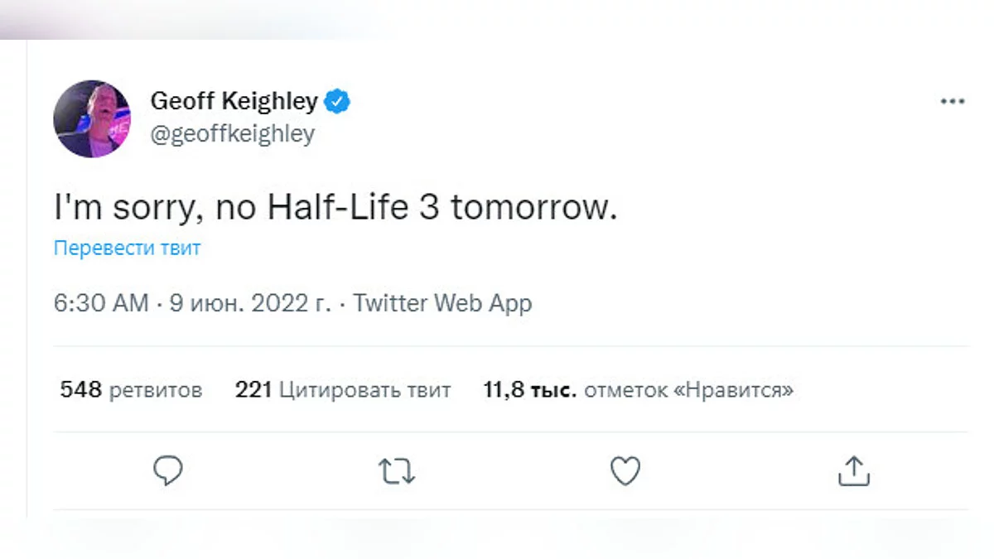The height and width of the screenshot is (559, 994).
Task: View 11,8 тыс. отметок «Нравится» list
Action: (x=638, y=389)
